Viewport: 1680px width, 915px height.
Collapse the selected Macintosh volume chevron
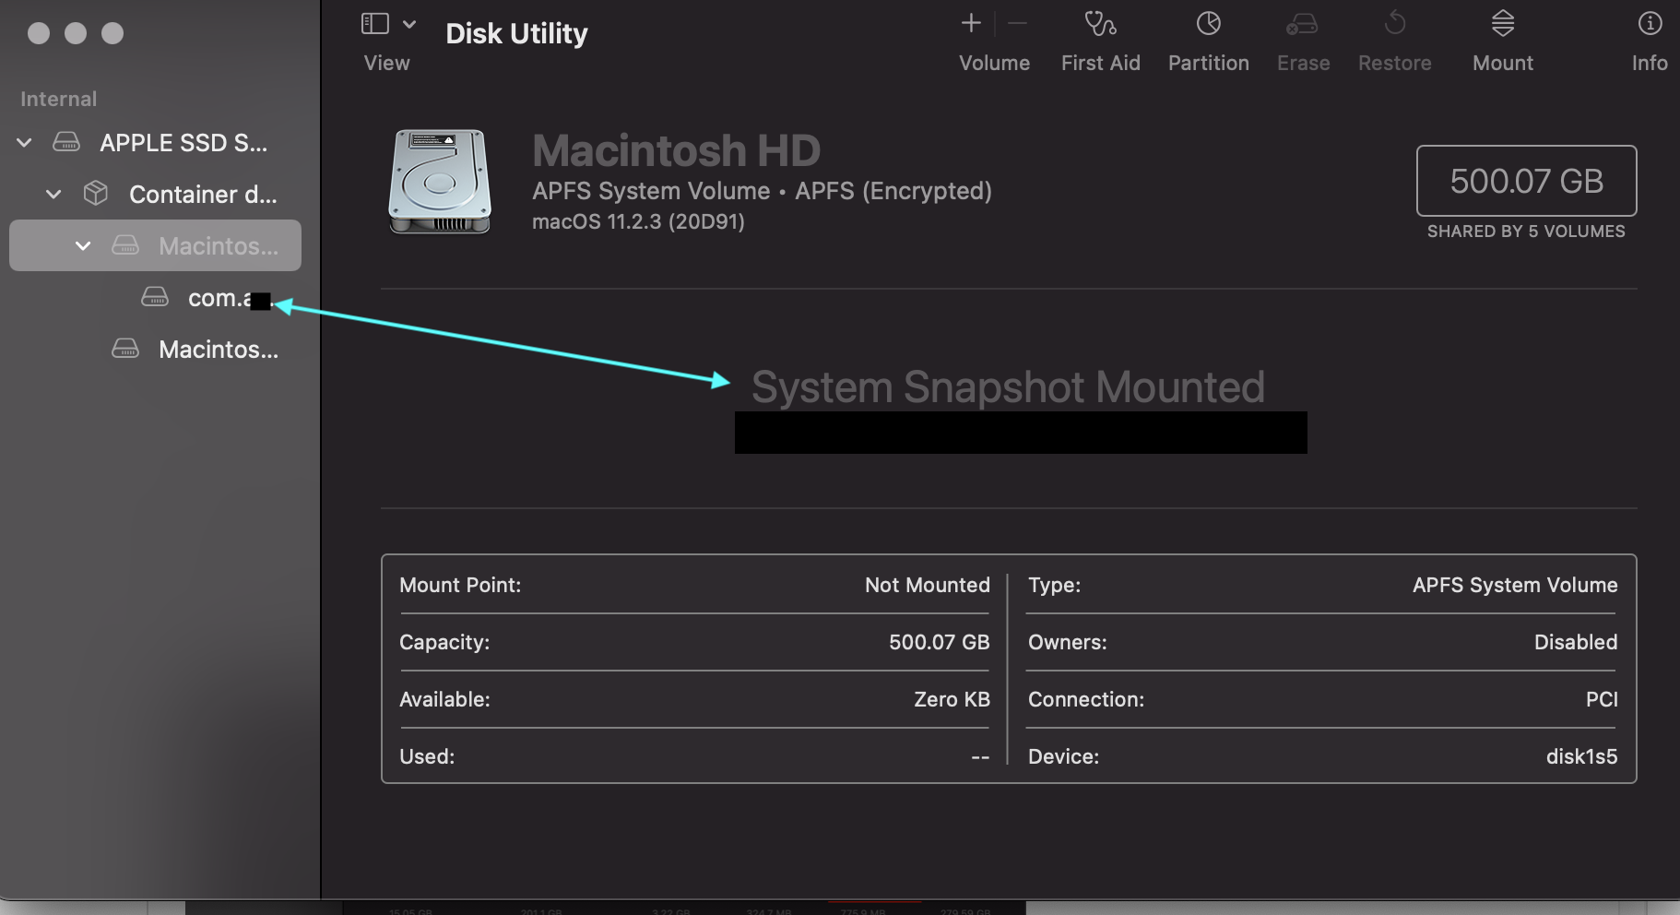point(83,246)
